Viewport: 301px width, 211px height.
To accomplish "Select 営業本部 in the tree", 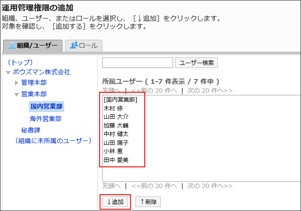I will [x=34, y=94].
